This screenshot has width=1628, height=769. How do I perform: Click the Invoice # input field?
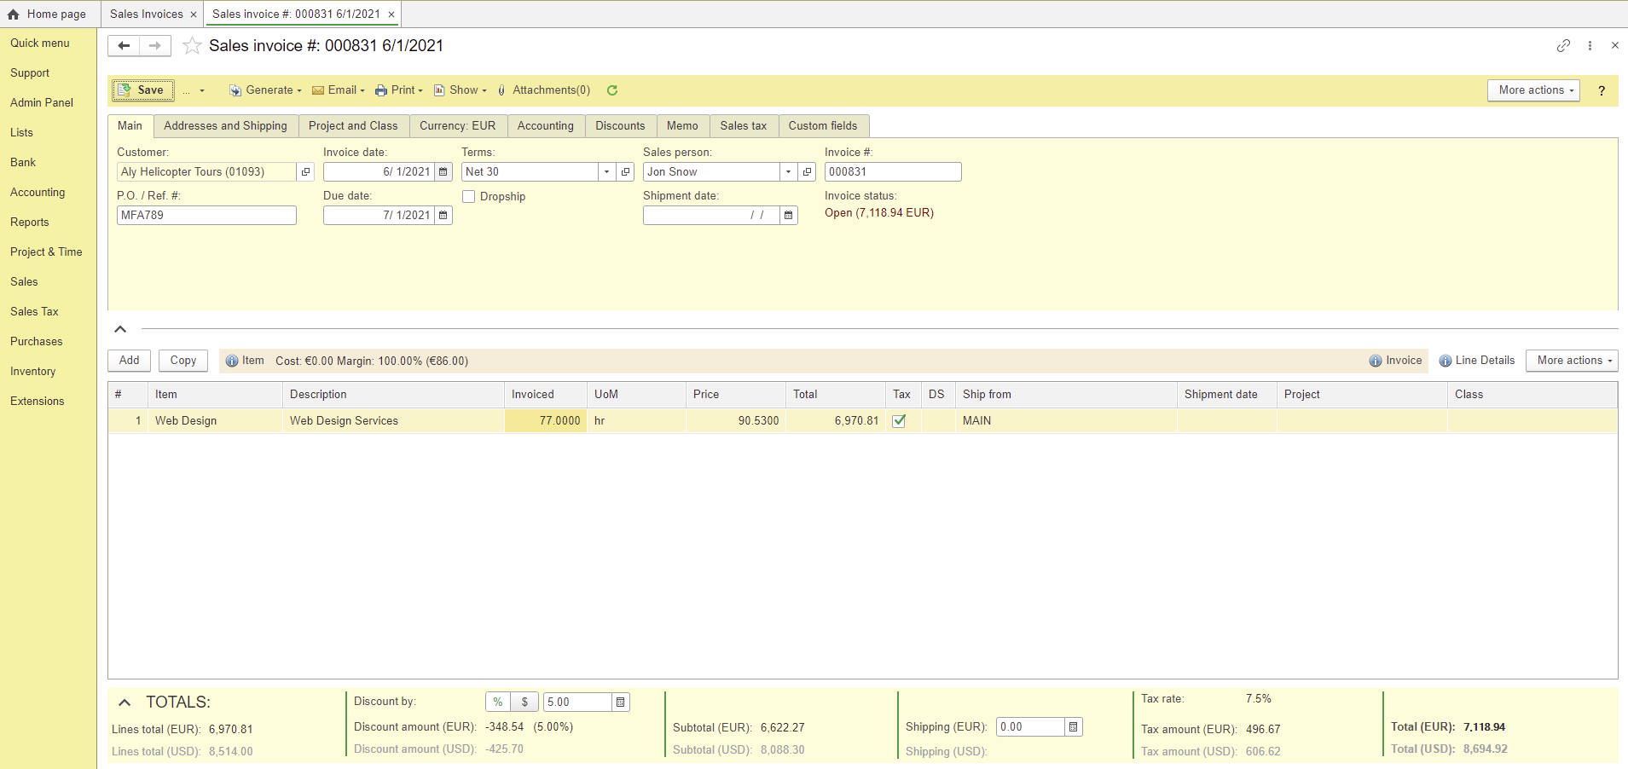click(893, 172)
